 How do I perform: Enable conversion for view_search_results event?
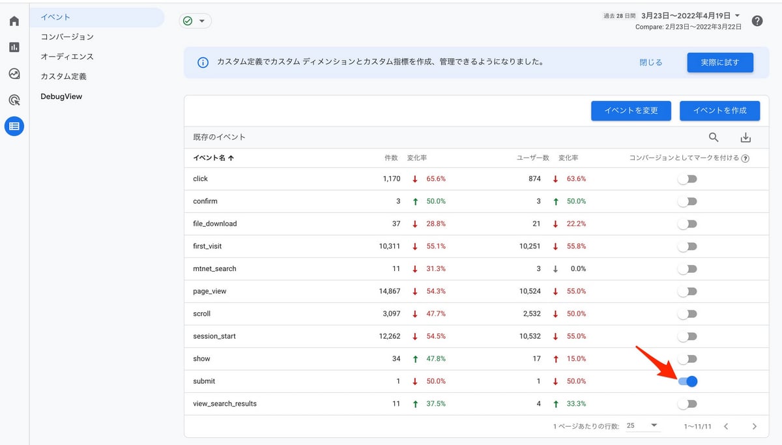pyautogui.click(x=688, y=403)
